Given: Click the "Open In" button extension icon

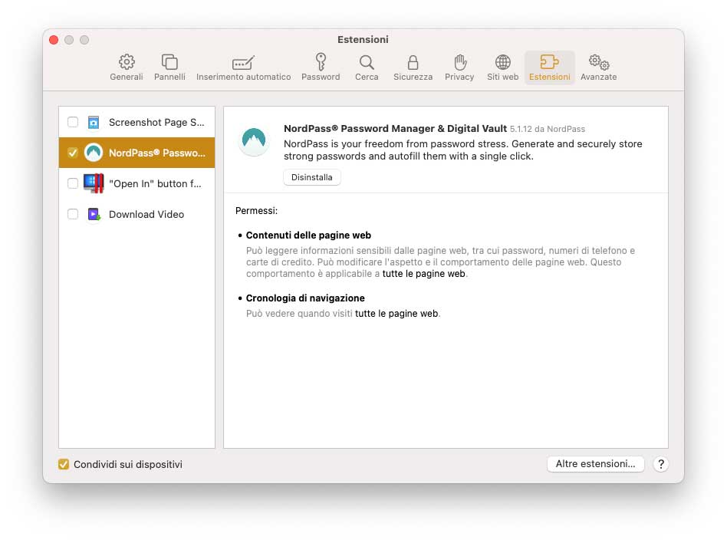Looking at the screenshot, I should point(94,183).
